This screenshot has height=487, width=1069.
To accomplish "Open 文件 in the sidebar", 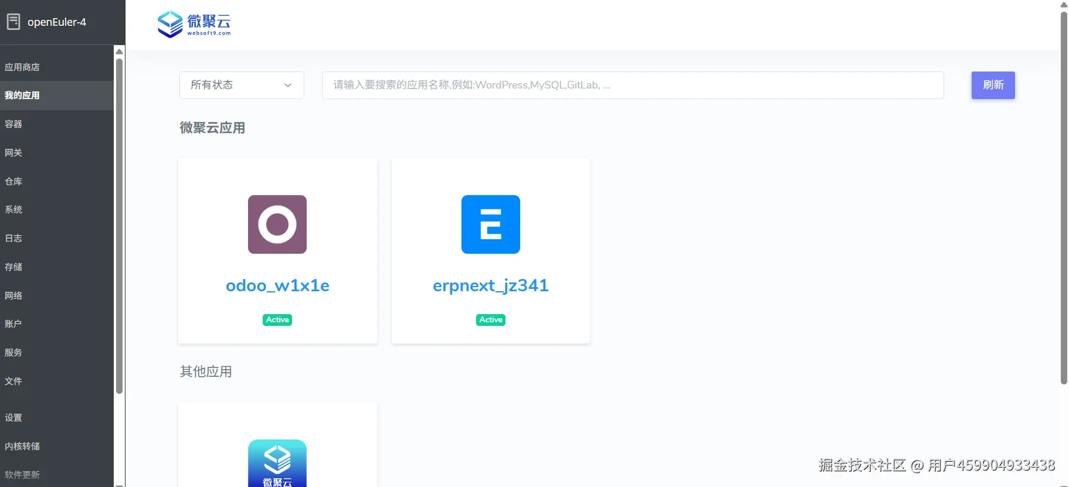I will 57,382.
